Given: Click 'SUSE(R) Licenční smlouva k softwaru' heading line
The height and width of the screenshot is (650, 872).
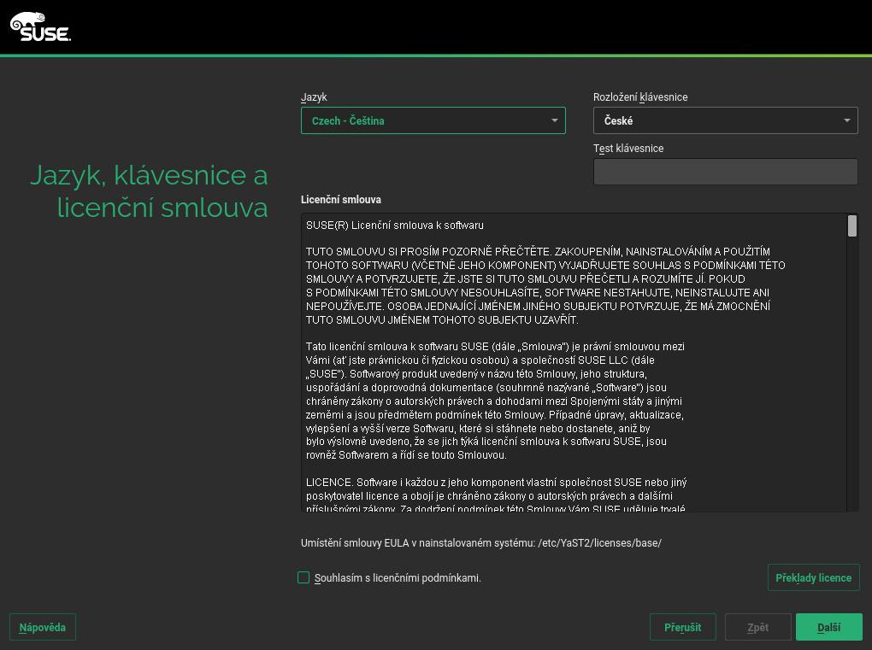Looking at the screenshot, I should point(395,225).
